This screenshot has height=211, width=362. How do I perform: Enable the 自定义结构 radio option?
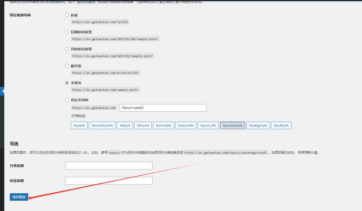[67, 100]
